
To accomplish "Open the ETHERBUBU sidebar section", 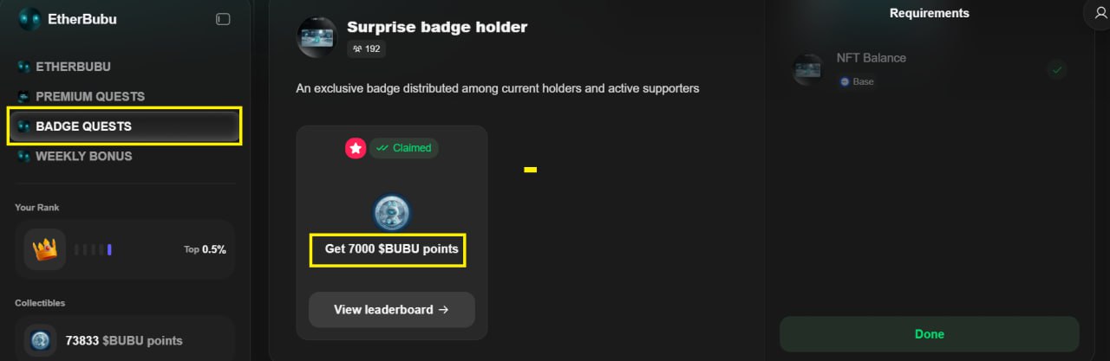I will (73, 67).
